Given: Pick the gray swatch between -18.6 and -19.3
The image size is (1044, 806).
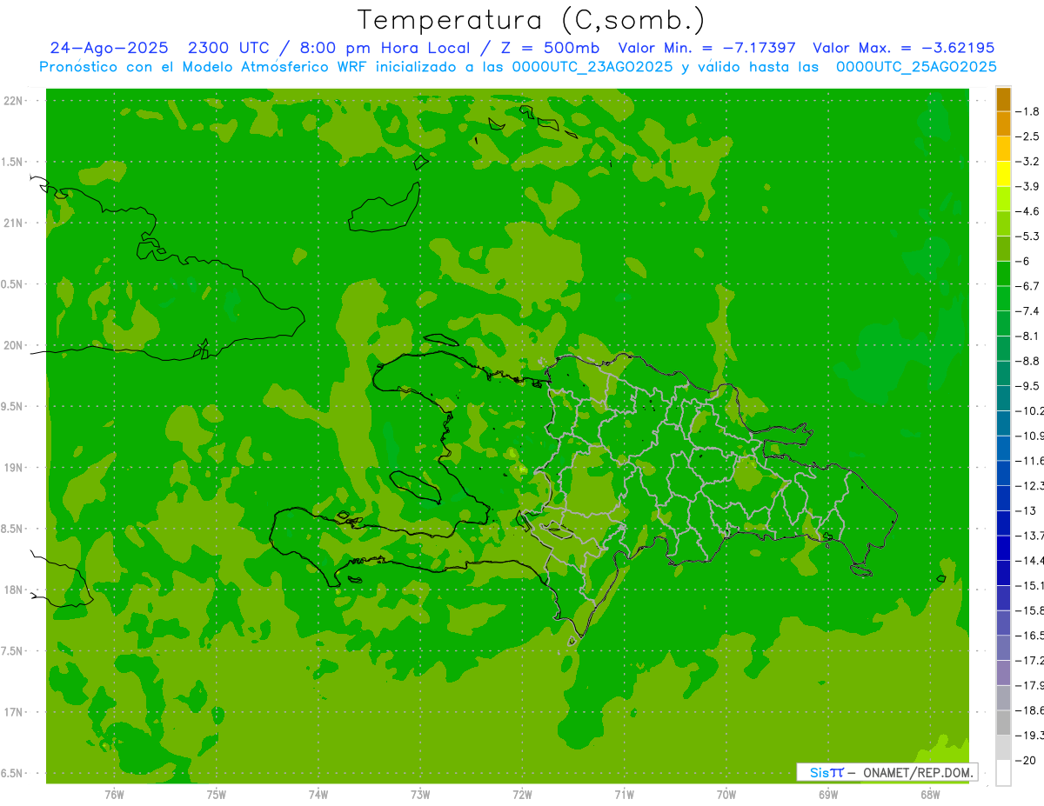Looking at the screenshot, I should (x=1003, y=723).
